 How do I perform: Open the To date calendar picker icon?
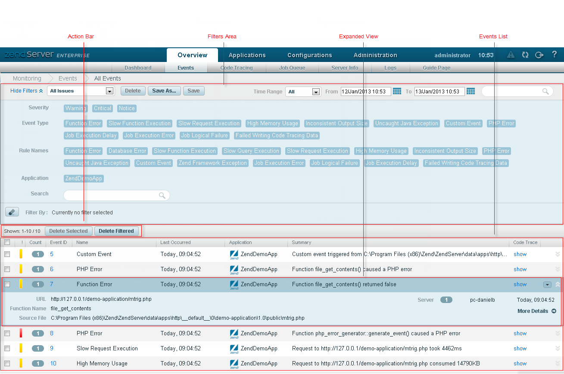pyautogui.click(x=471, y=91)
